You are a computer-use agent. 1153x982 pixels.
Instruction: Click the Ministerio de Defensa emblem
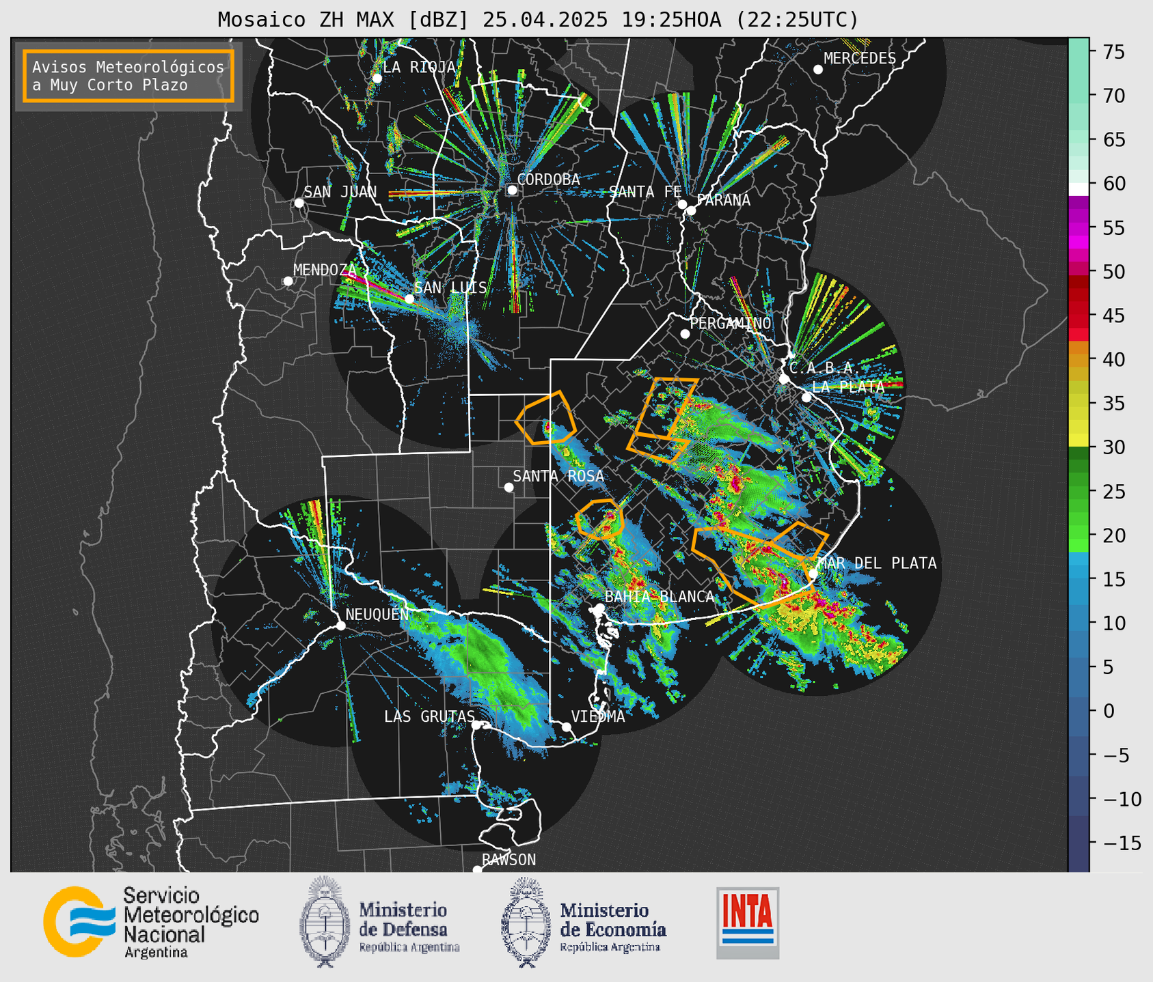click(x=325, y=922)
